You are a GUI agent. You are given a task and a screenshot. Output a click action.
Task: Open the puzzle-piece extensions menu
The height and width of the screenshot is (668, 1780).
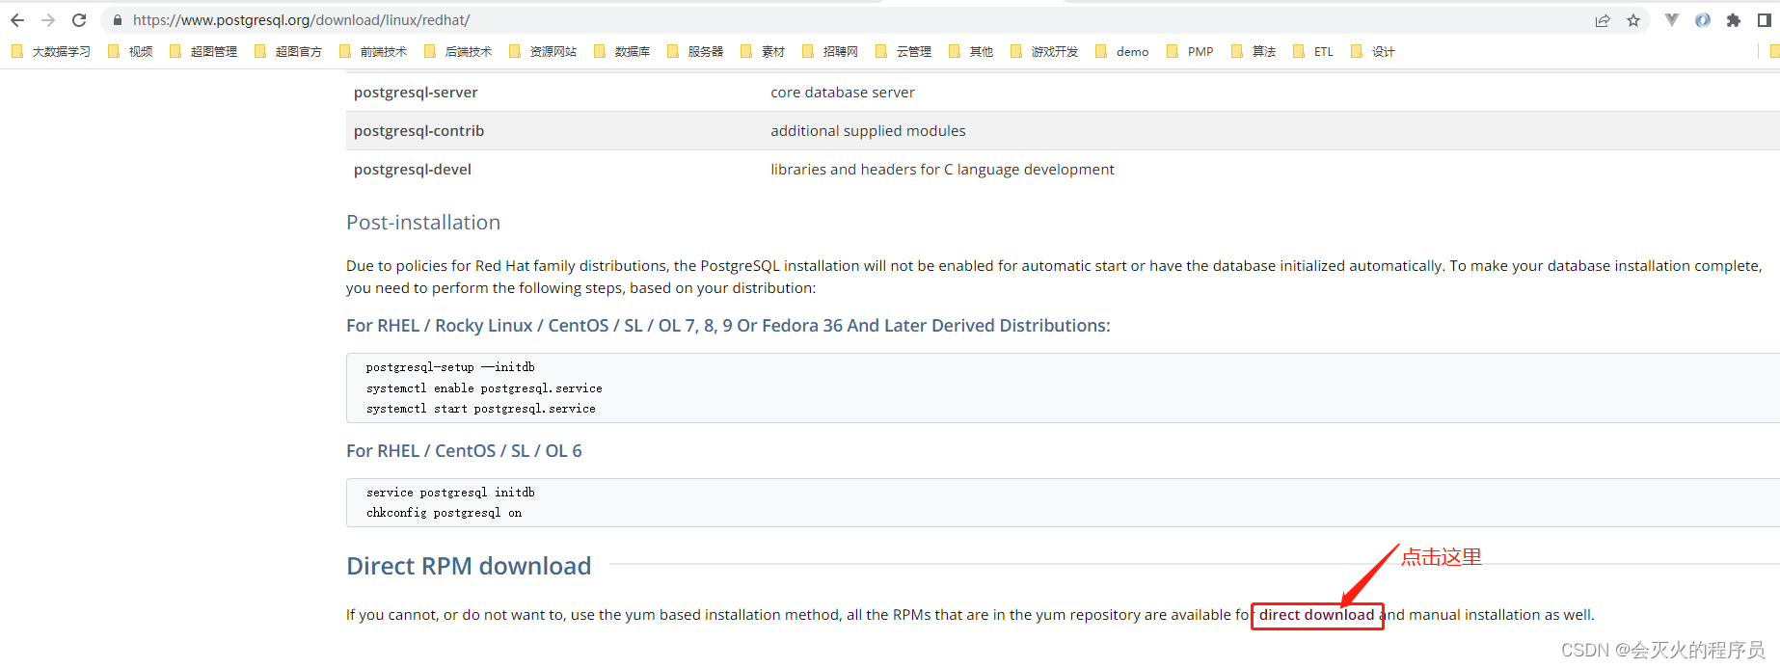click(1734, 20)
